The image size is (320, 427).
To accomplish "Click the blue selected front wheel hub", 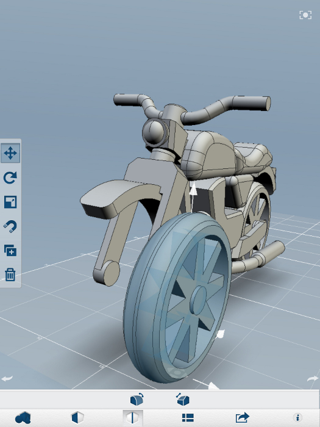I will pos(198,300).
